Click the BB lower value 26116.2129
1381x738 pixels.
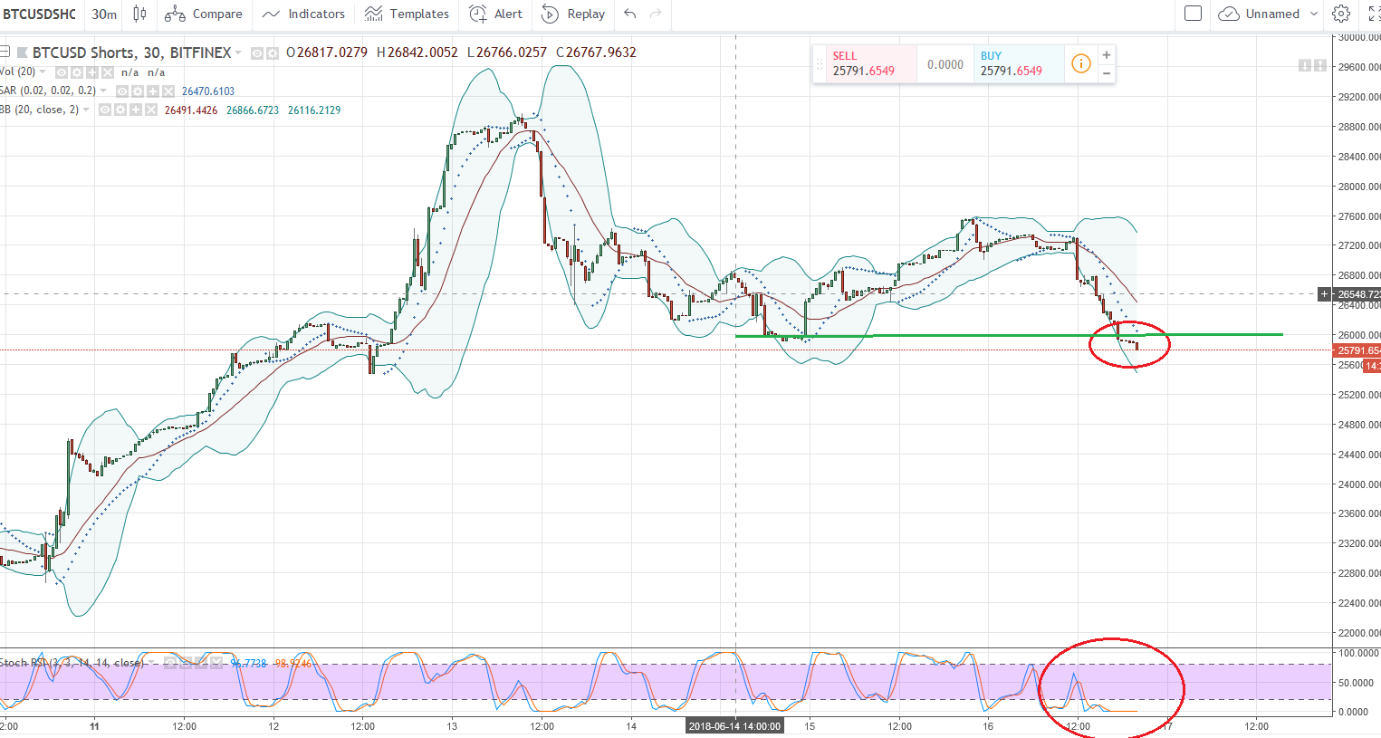(x=314, y=110)
